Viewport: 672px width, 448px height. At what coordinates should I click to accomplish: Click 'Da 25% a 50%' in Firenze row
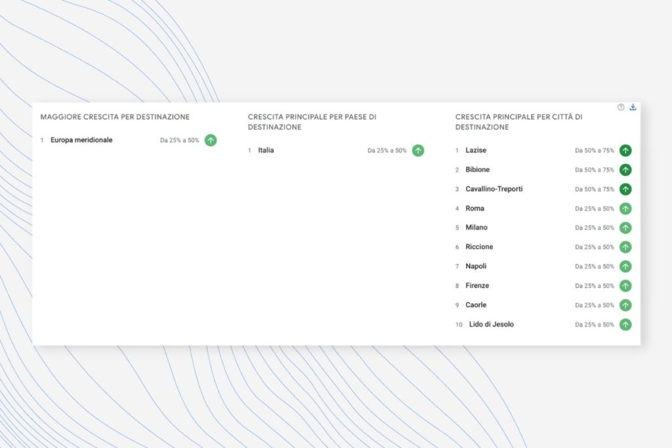tap(595, 286)
